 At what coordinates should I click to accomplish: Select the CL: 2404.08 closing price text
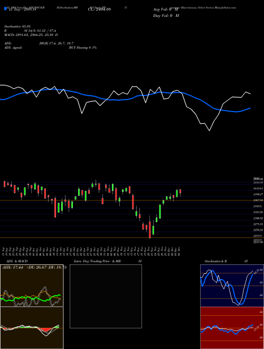99,10
